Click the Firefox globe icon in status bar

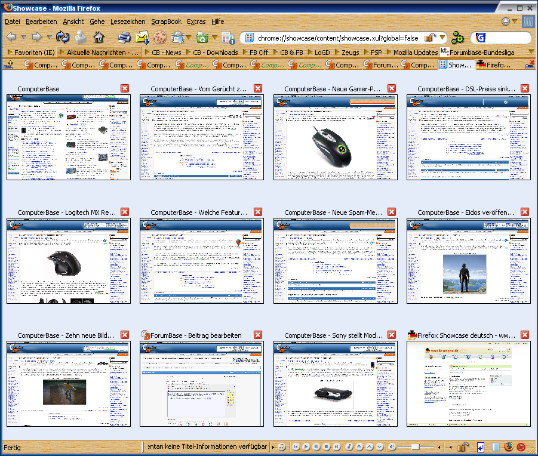509,446
